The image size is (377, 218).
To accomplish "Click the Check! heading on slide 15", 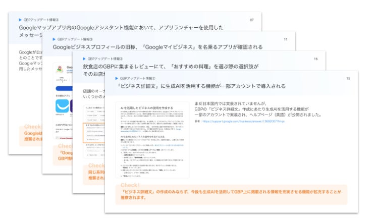I will tap(130, 185).
